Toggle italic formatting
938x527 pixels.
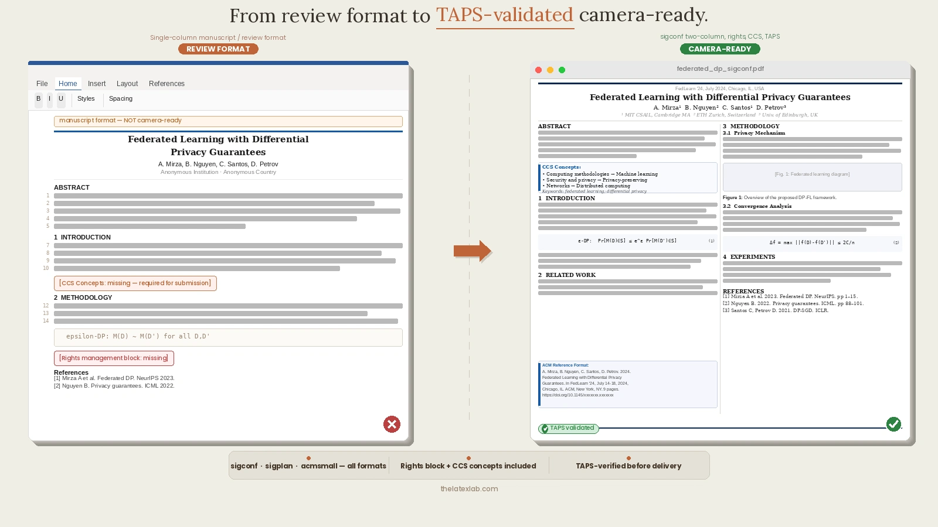pos(49,99)
